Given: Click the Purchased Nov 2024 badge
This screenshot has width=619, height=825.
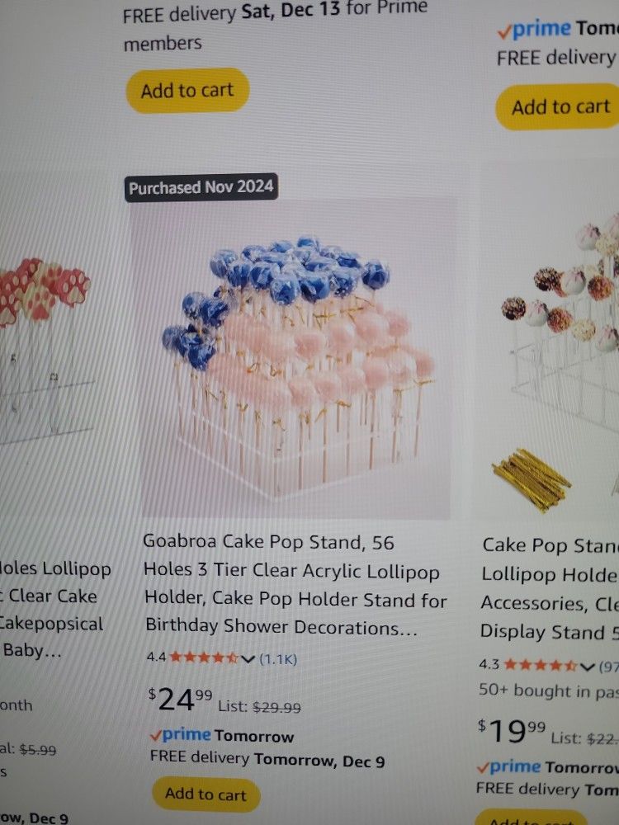Looking at the screenshot, I should pyautogui.click(x=201, y=187).
